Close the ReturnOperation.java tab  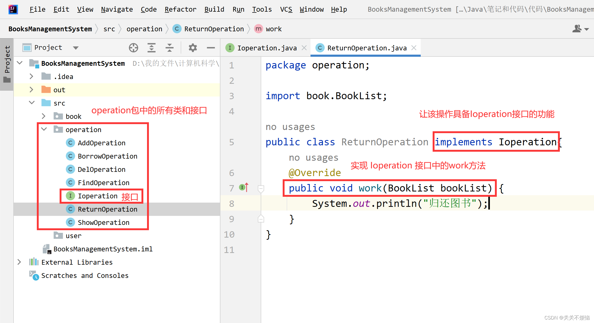coord(414,48)
